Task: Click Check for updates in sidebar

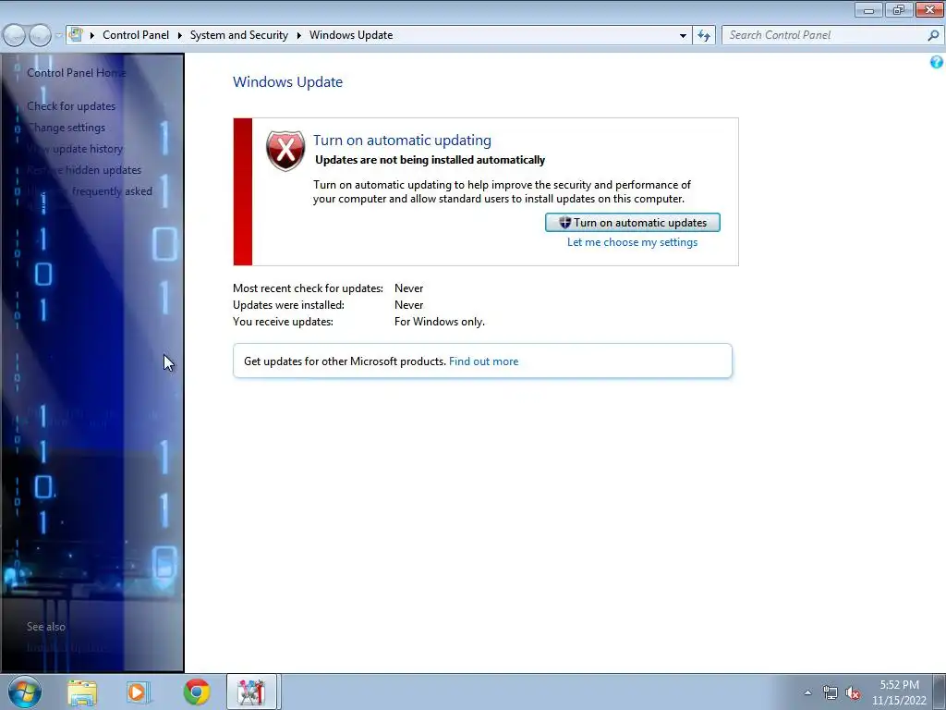Action: (70, 106)
